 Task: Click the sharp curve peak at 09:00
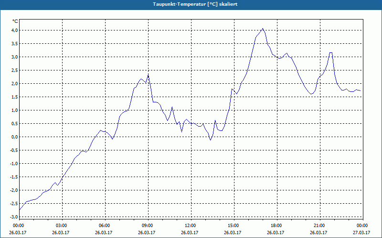[x=148, y=76]
